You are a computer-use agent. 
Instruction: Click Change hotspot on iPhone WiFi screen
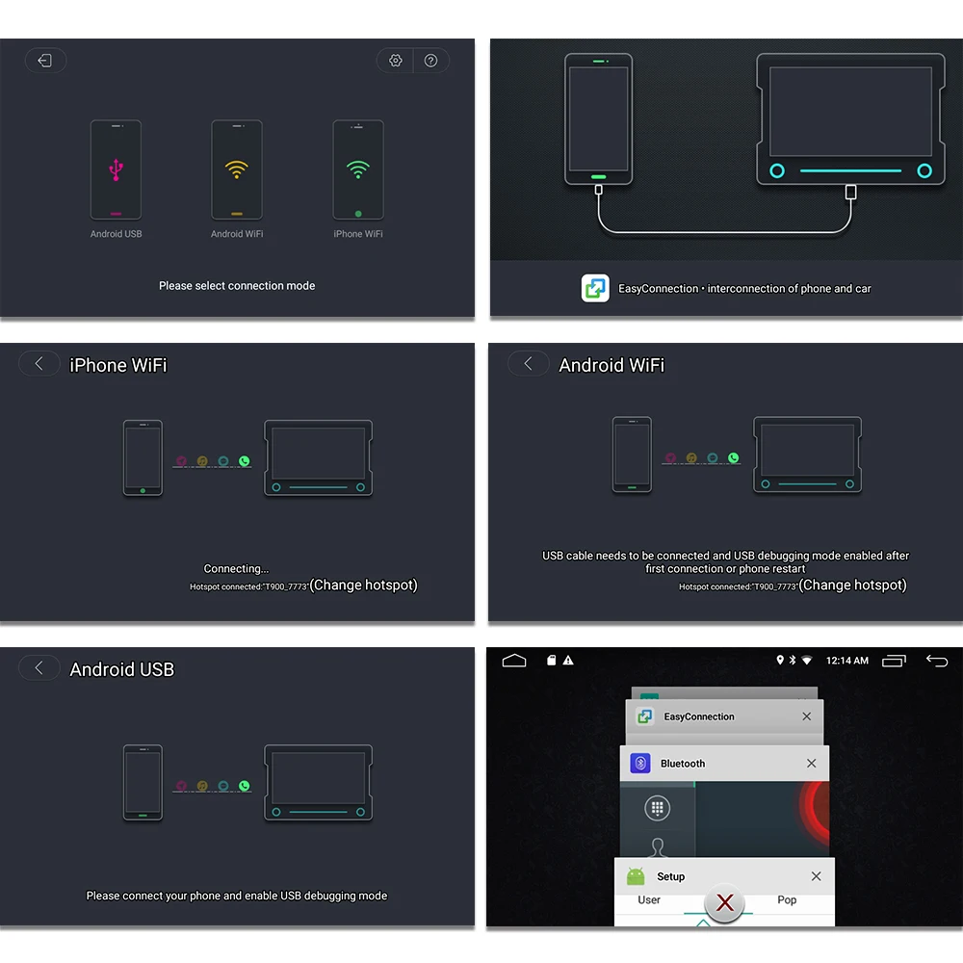(x=364, y=585)
